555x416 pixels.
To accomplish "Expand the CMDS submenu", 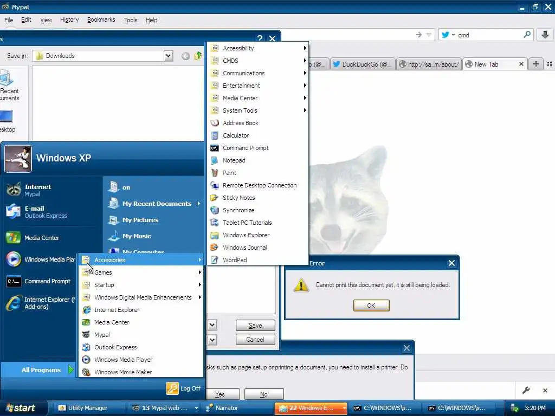I will coord(257,61).
